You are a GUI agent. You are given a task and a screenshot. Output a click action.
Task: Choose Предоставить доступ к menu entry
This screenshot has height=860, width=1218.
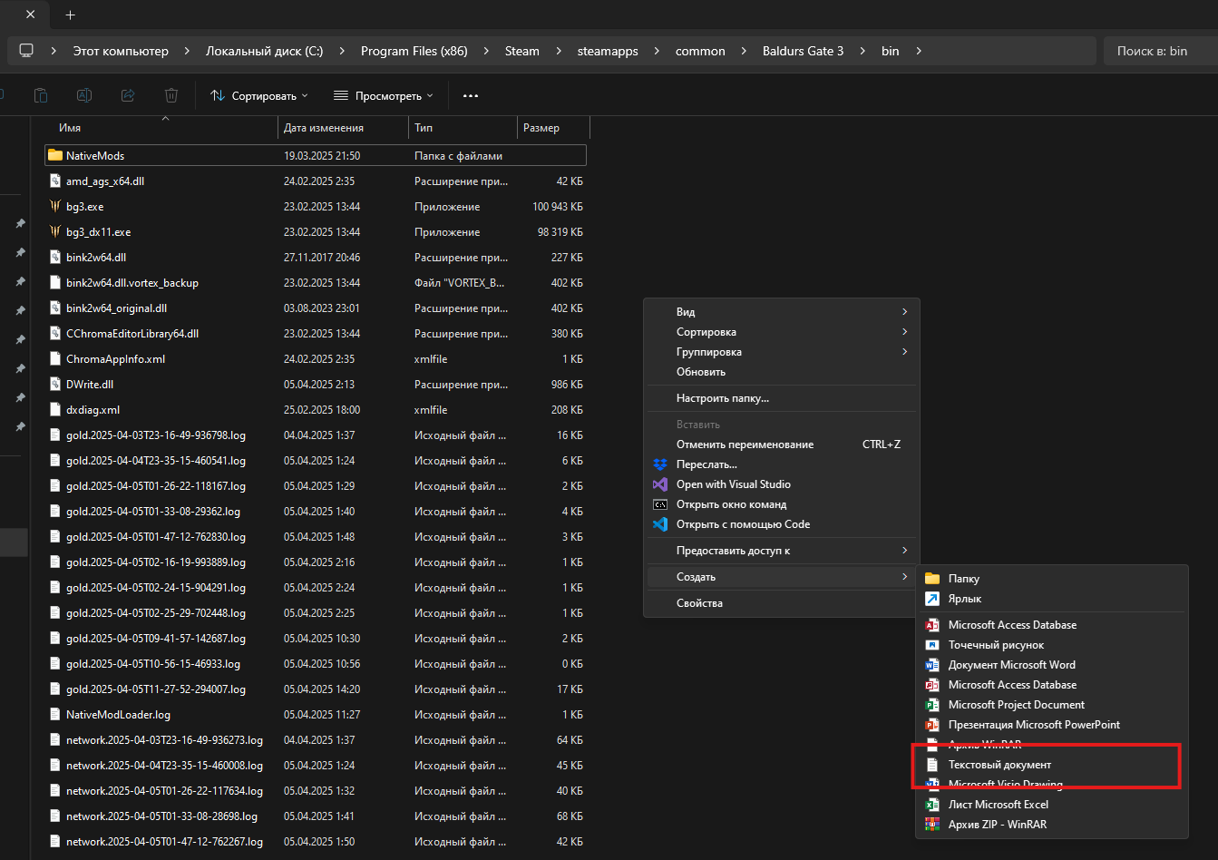[782, 551]
